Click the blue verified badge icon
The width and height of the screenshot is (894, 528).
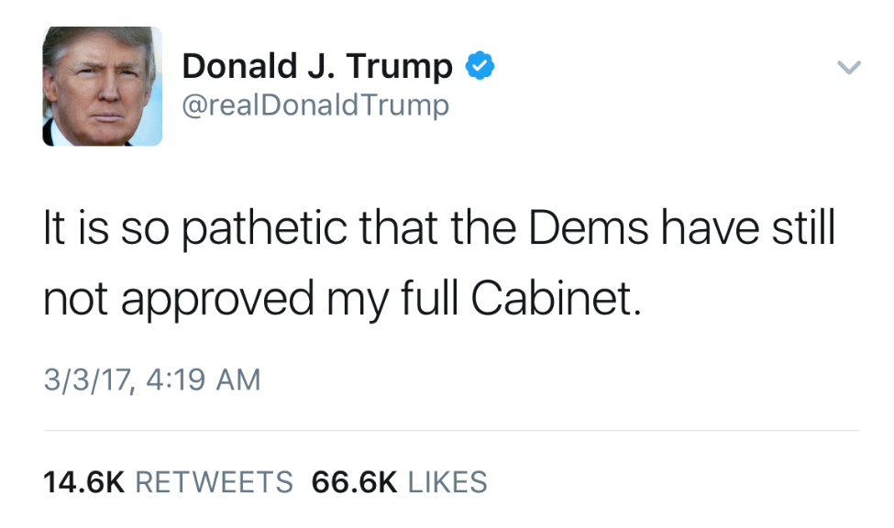(x=480, y=66)
